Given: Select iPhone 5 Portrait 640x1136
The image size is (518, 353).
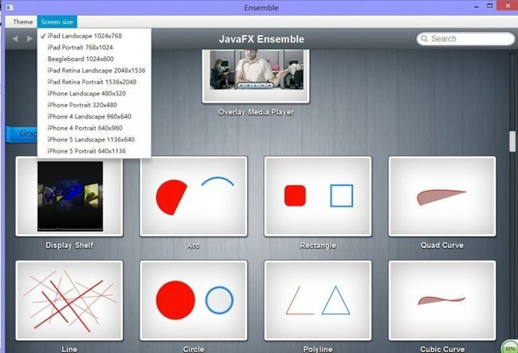Looking at the screenshot, I should pyautogui.click(x=94, y=151).
